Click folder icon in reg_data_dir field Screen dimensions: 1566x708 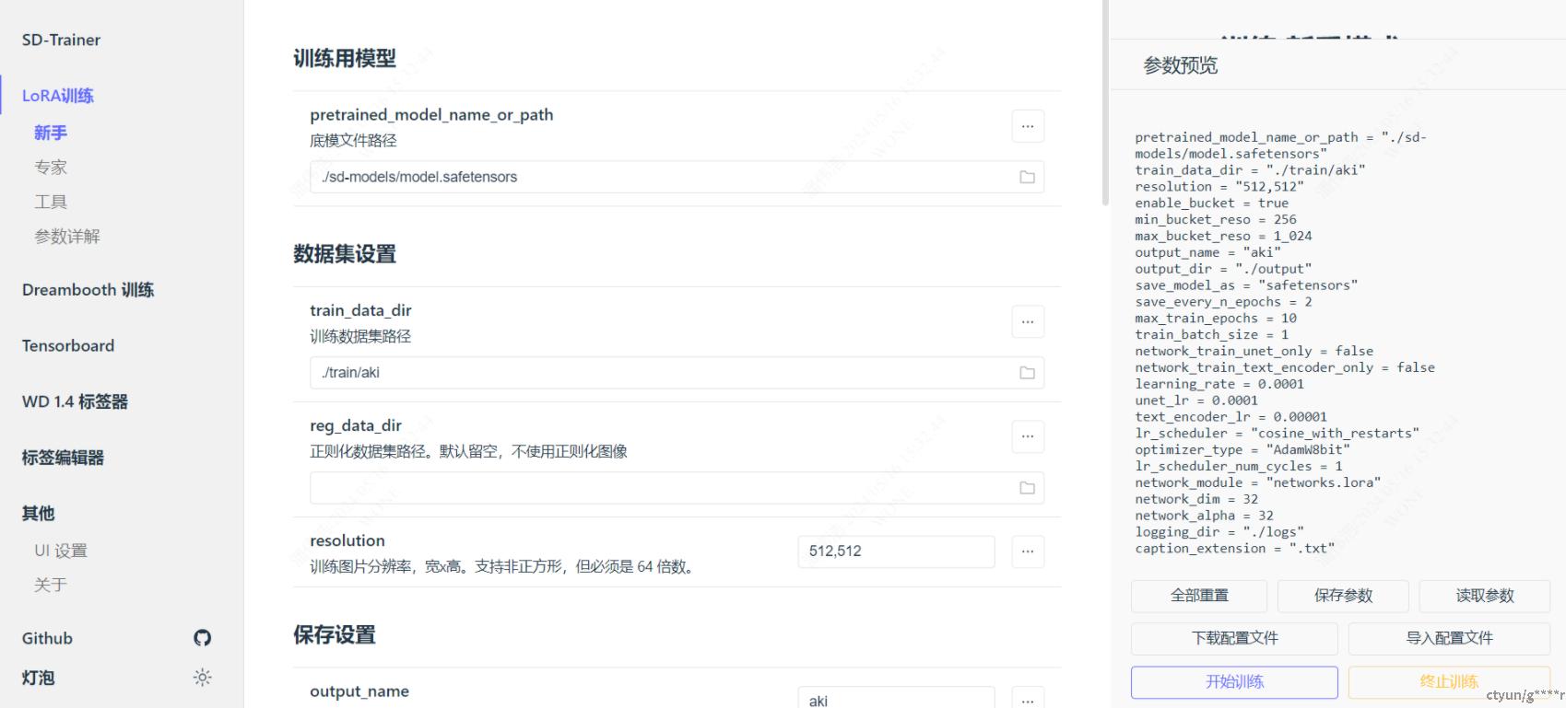(x=1027, y=488)
